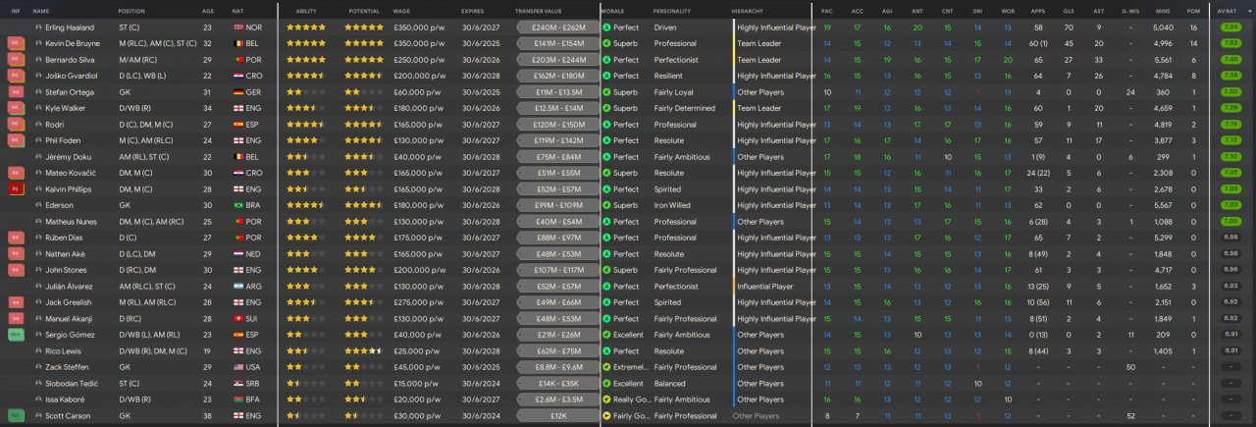Click Haaland's £240M - £262M transfer value

tap(557, 27)
